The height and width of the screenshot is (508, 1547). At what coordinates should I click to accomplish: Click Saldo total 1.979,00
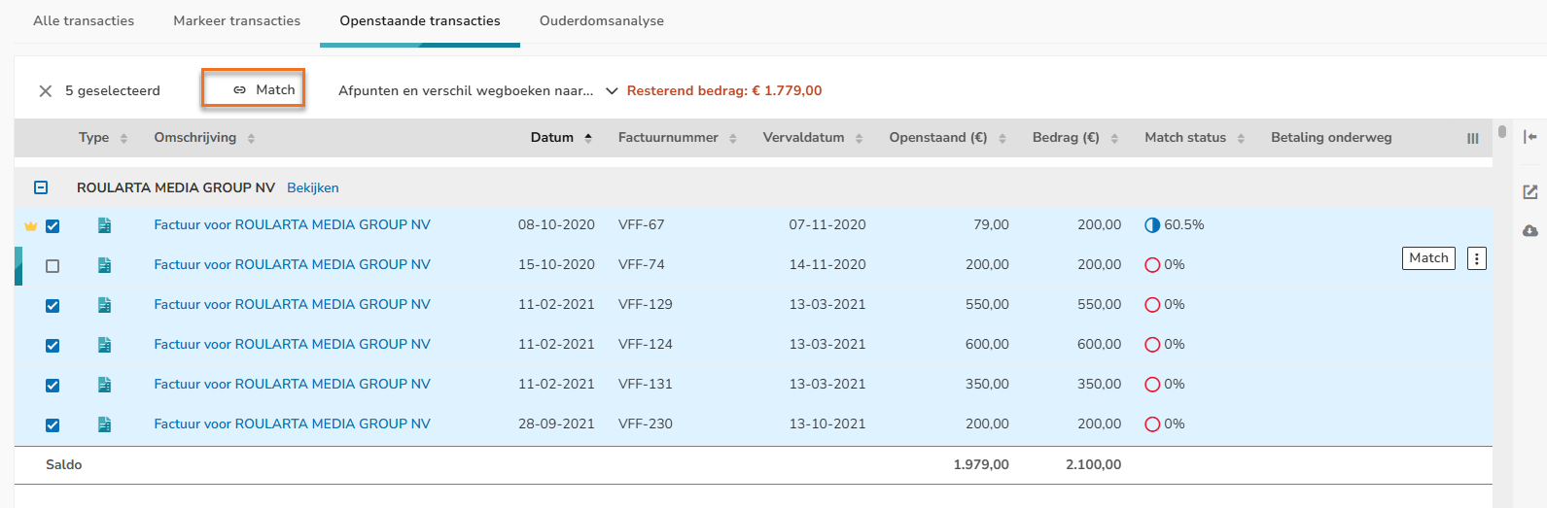pyautogui.click(x=981, y=464)
